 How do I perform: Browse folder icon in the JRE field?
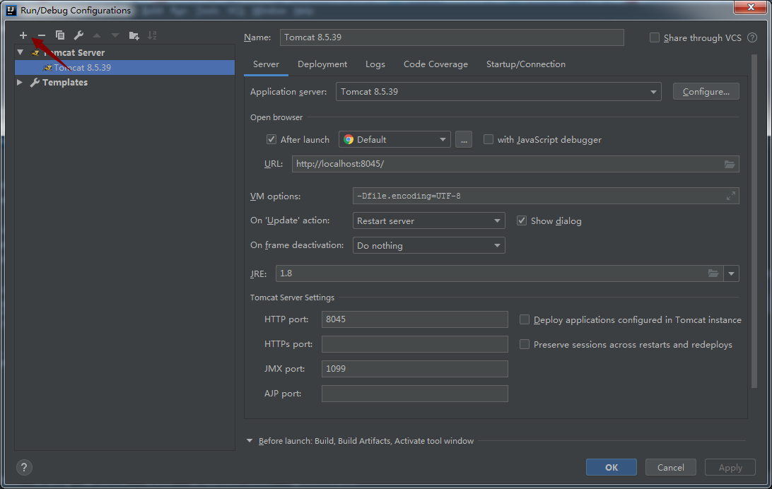point(713,273)
